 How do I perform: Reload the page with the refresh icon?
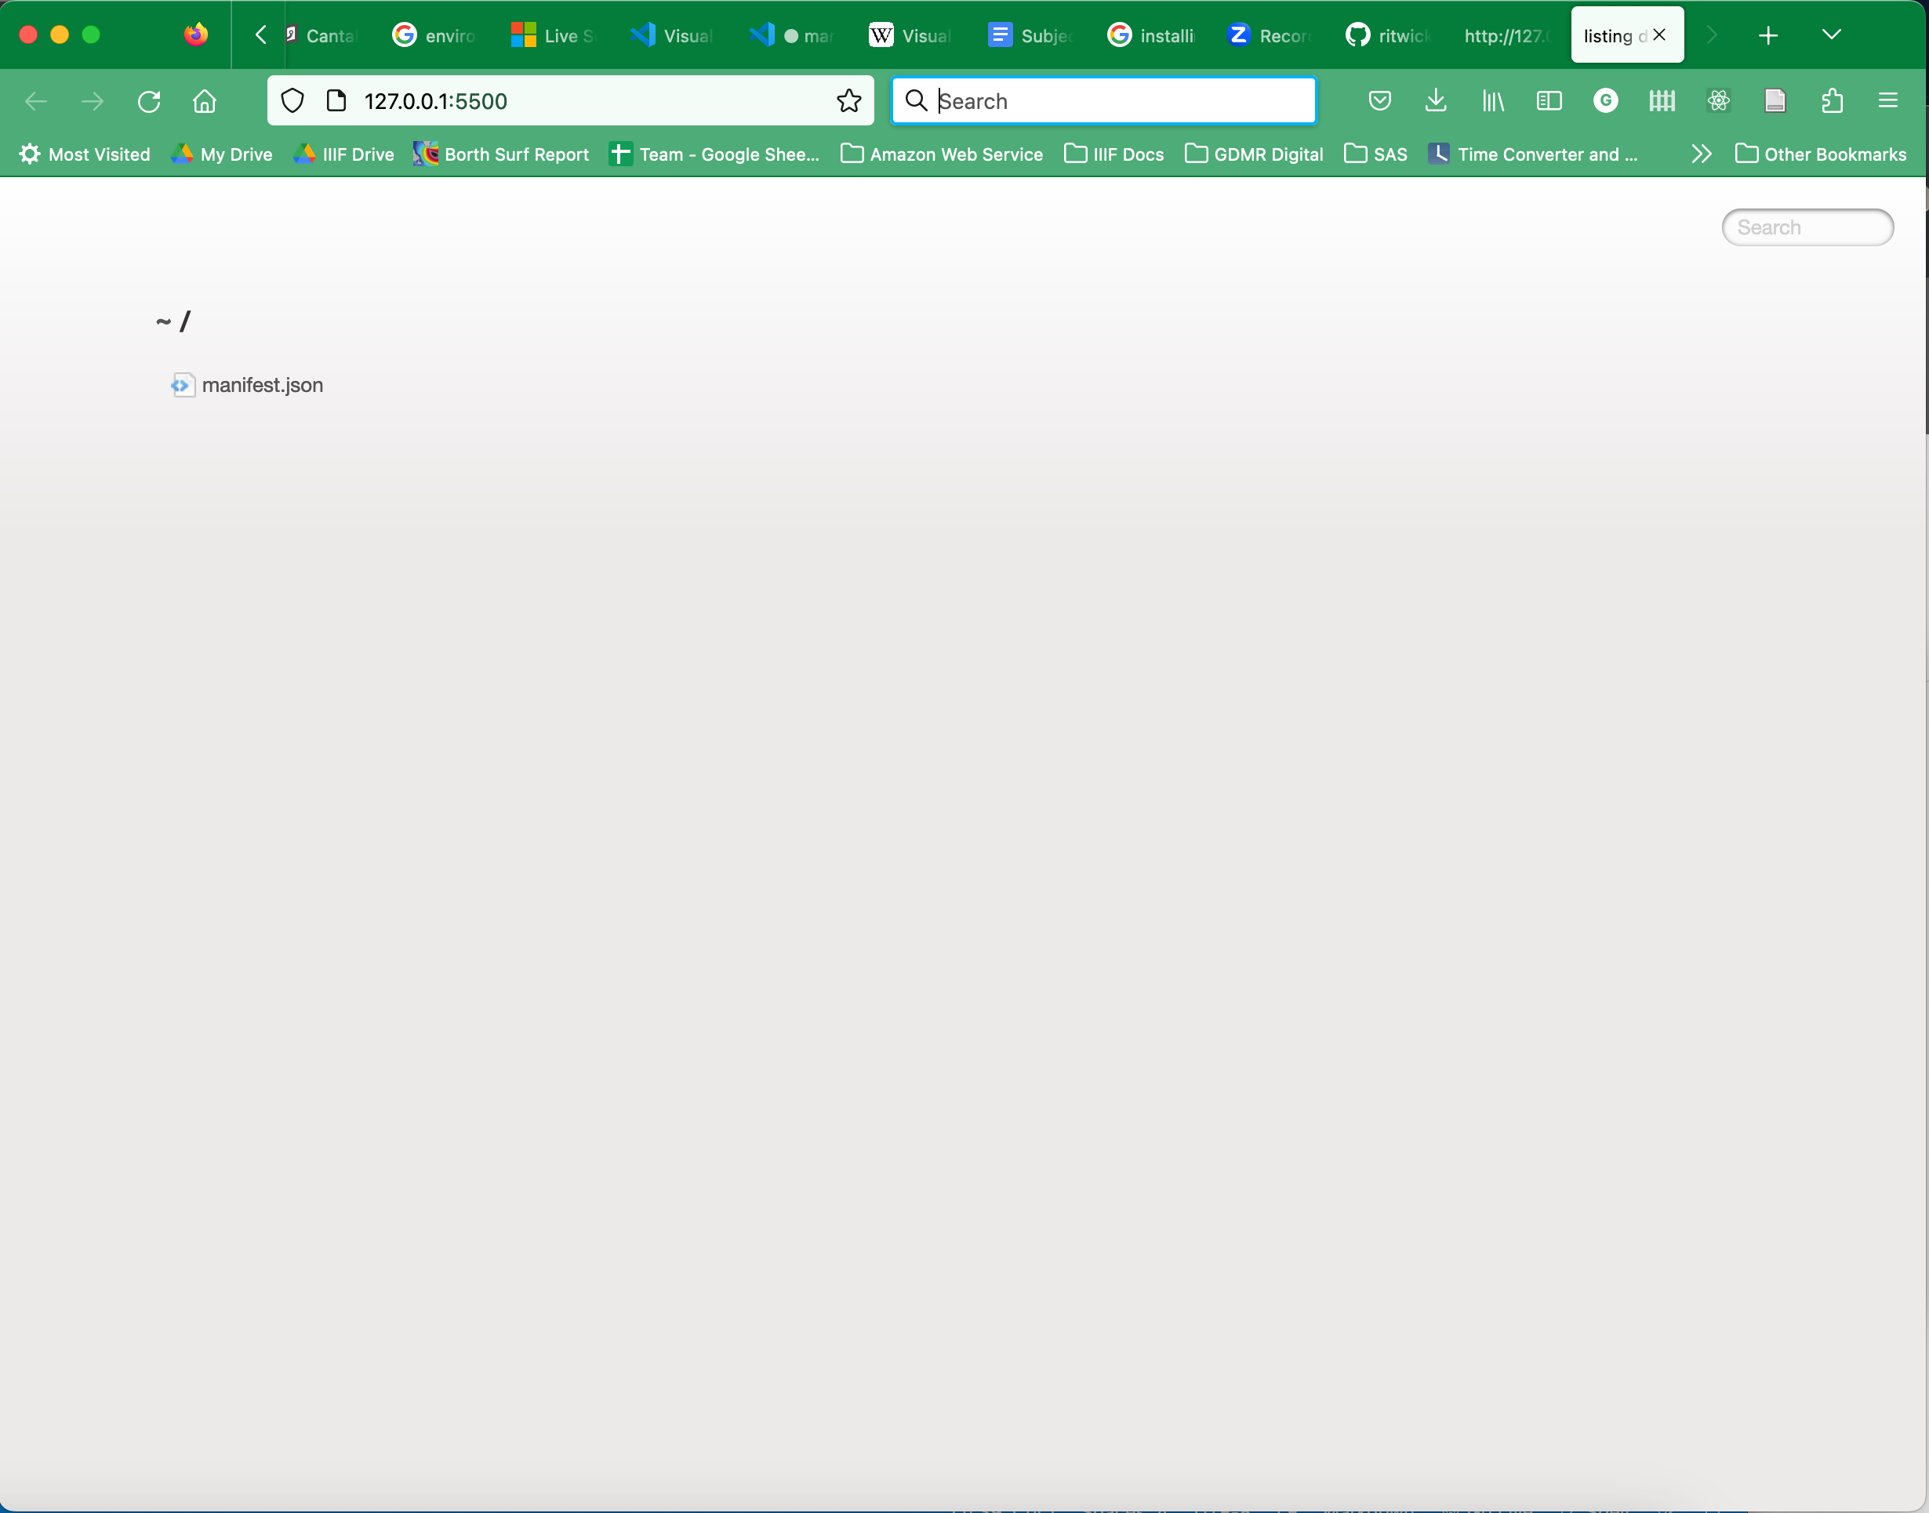(149, 101)
